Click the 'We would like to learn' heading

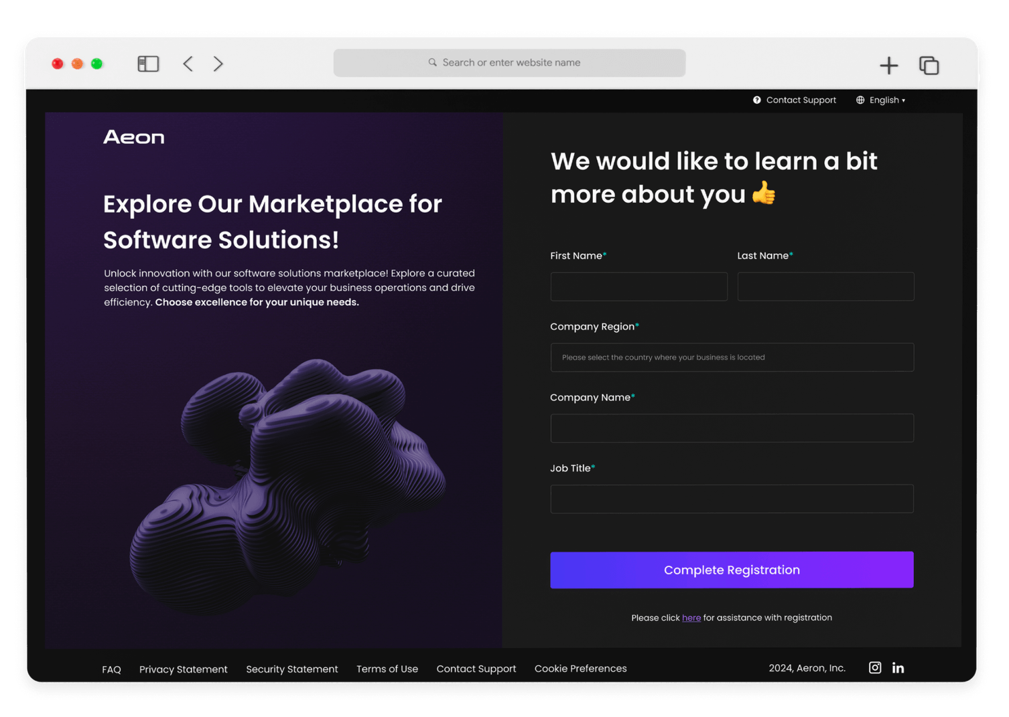pos(714,177)
